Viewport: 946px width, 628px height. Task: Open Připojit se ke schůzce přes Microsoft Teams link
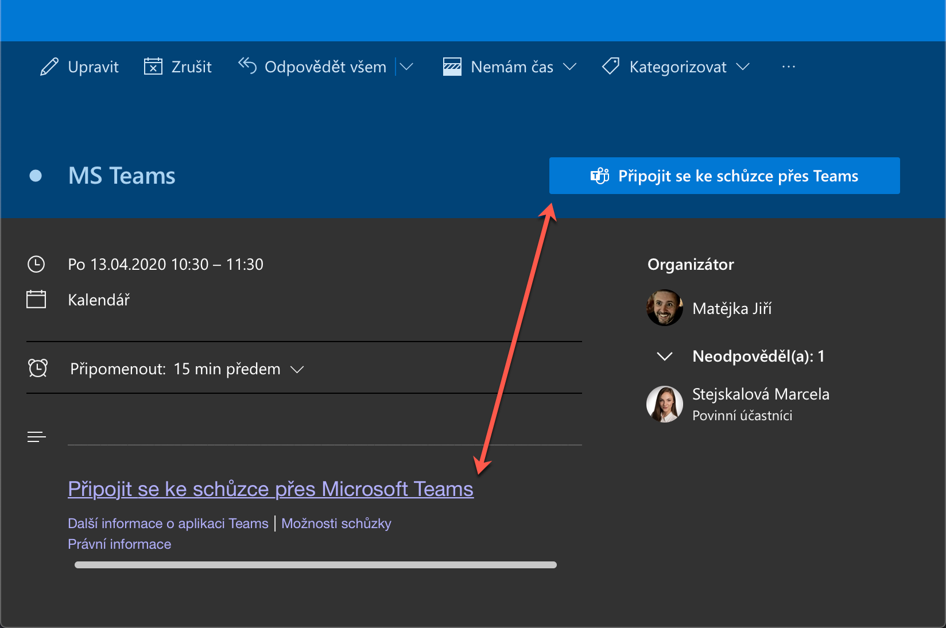[270, 489]
